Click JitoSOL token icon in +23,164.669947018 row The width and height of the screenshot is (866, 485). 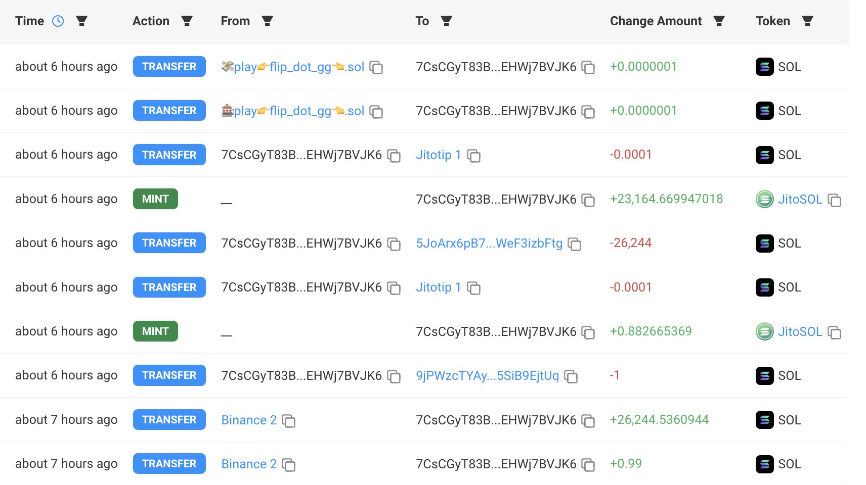764,199
